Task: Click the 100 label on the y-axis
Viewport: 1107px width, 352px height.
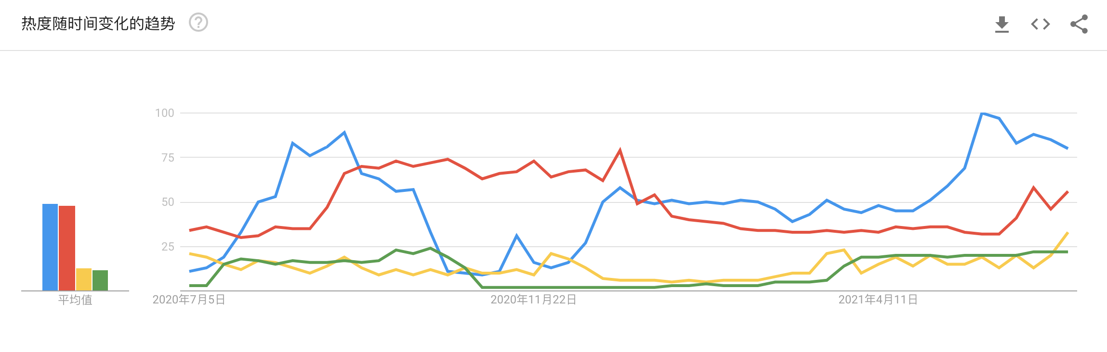Action: (x=164, y=113)
